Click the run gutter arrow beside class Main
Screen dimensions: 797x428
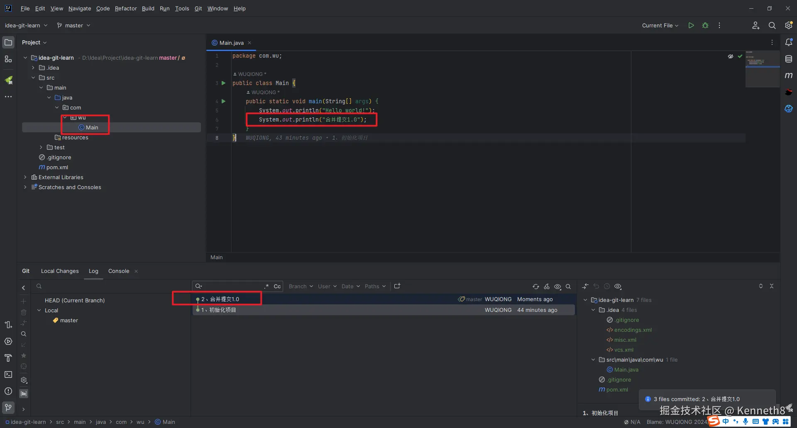(223, 83)
